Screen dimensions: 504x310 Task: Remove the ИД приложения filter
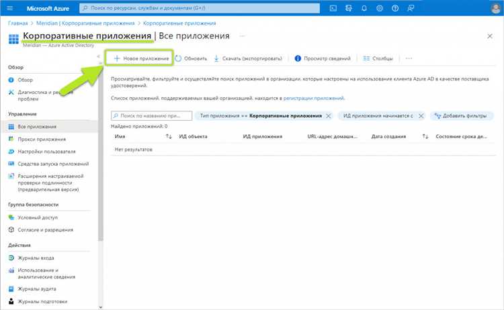coord(421,116)
